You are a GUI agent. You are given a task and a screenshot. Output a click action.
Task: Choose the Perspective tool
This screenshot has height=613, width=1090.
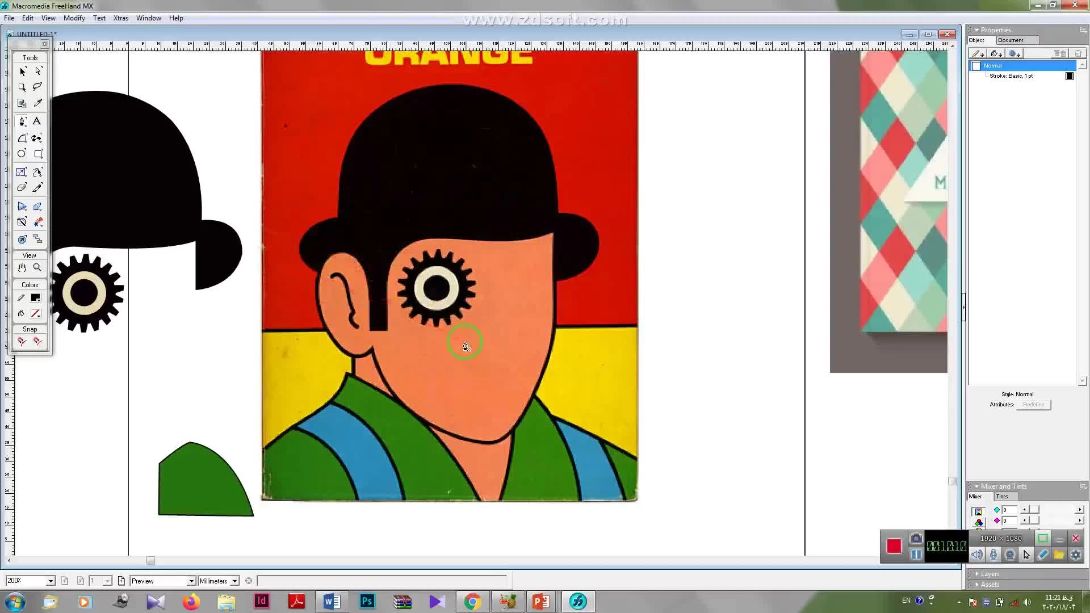coord(22,207)
